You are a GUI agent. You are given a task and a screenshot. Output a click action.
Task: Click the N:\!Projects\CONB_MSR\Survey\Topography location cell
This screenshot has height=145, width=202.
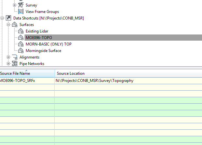click(x=128, y=81)
